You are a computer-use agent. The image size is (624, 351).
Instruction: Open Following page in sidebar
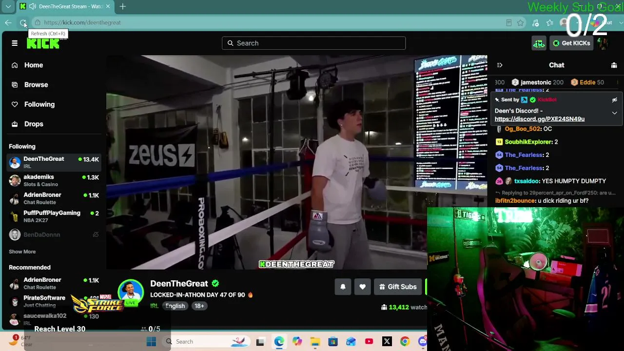coord(39,104)
